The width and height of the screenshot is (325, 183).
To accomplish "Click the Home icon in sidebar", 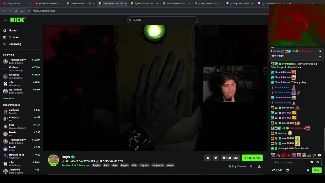I will point(5,30).
